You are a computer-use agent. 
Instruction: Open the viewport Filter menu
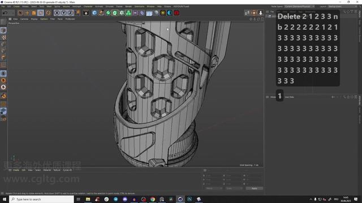[53, 19]
